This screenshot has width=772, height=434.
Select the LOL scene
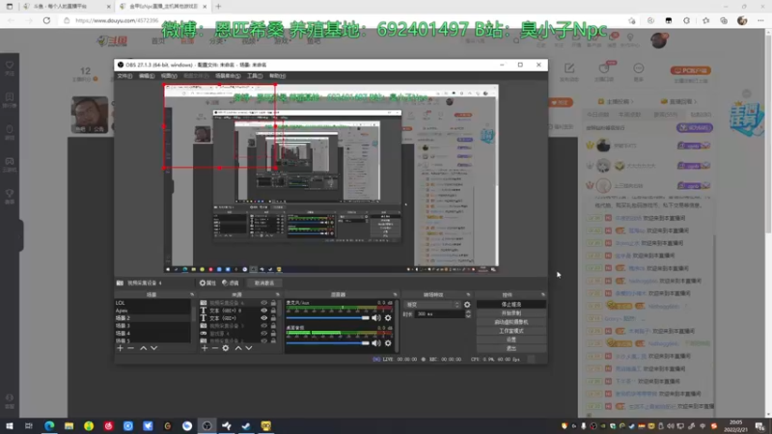152,303
